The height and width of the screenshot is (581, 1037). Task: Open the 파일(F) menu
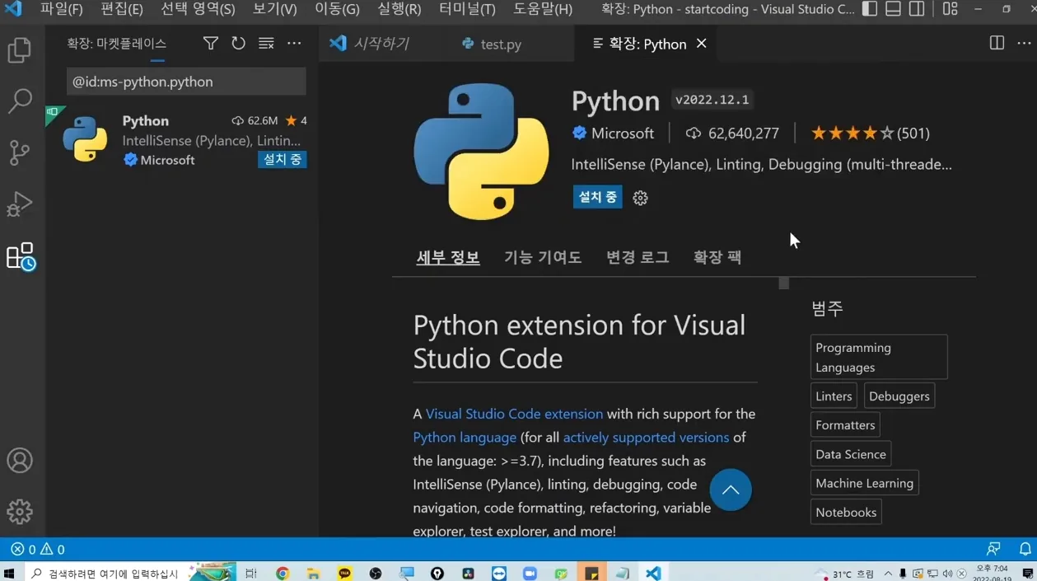[x=62, y=9]
